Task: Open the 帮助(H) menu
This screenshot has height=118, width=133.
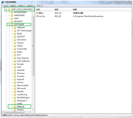Action: pyautogui.click(x=40, y=6)
